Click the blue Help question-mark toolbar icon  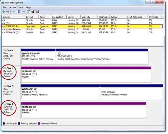tap(19, 12)
